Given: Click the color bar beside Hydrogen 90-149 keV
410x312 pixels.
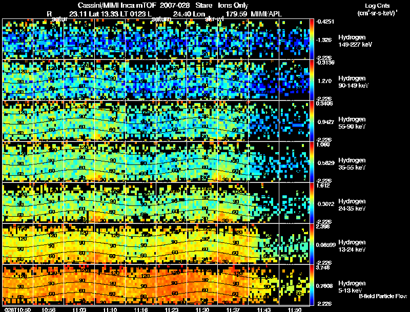Looking at the screenshot, I should click(x=312, y=80).
